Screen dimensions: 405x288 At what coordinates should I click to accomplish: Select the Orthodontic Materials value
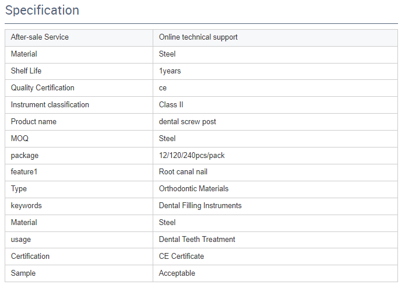[x=193, y=188]
